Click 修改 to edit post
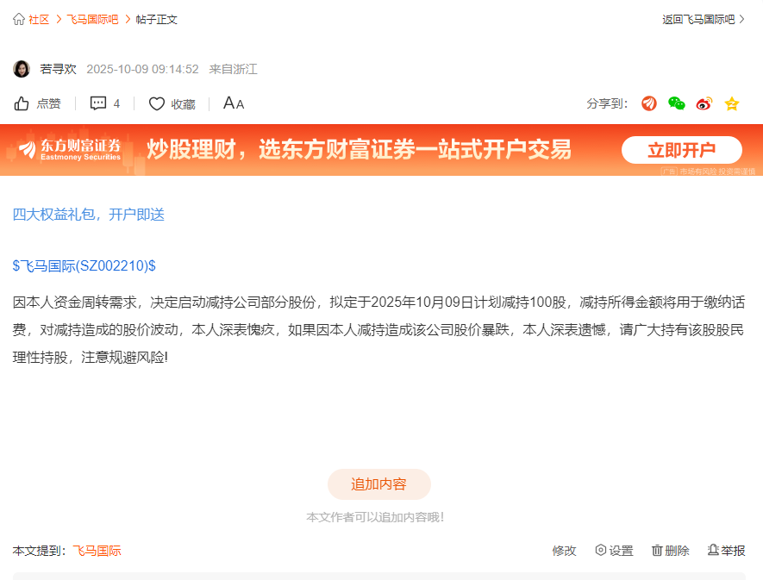The width and height of the screenshot is (763, 580). pos(565,551)
